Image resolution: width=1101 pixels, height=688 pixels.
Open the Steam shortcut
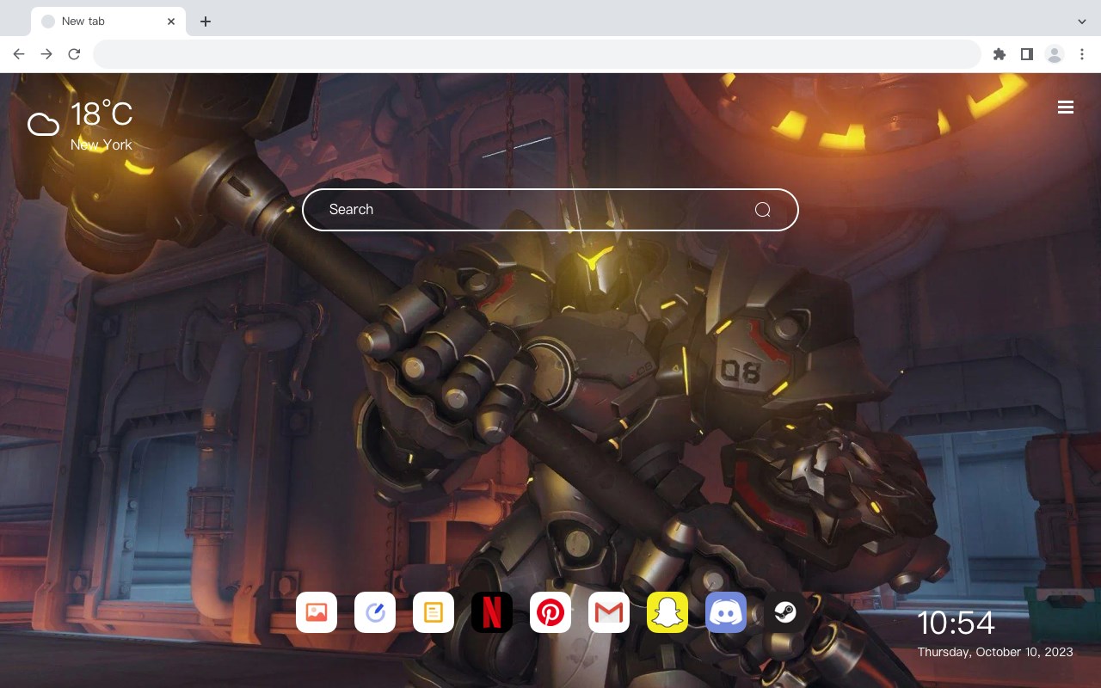coord(784,612)
